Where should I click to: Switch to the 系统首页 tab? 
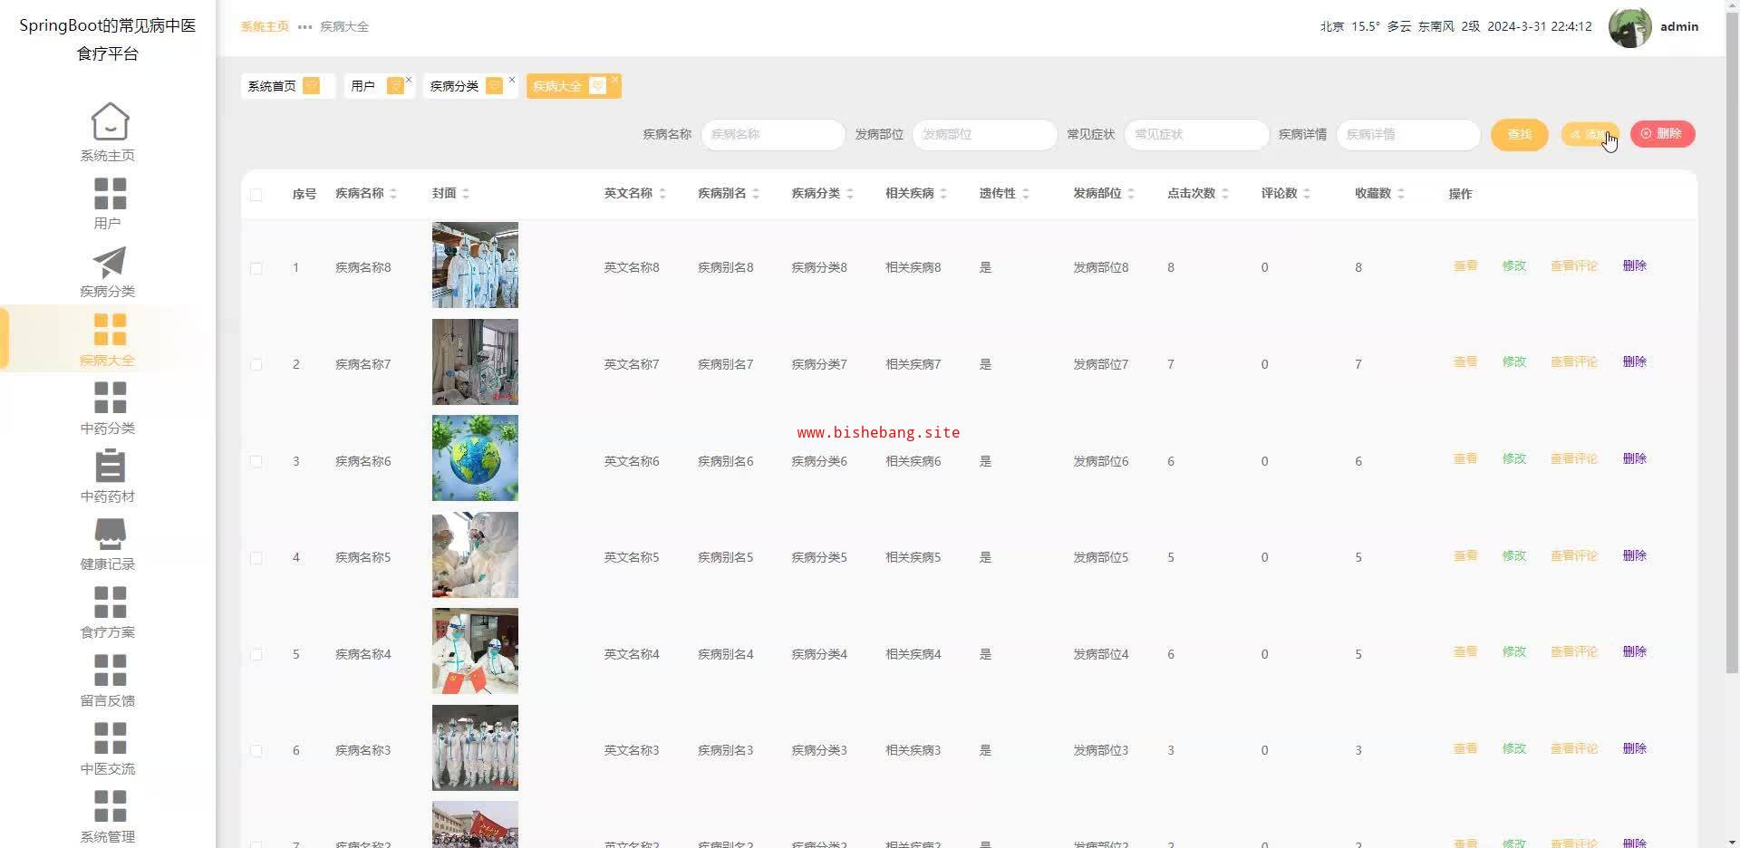tap(272, 86)
